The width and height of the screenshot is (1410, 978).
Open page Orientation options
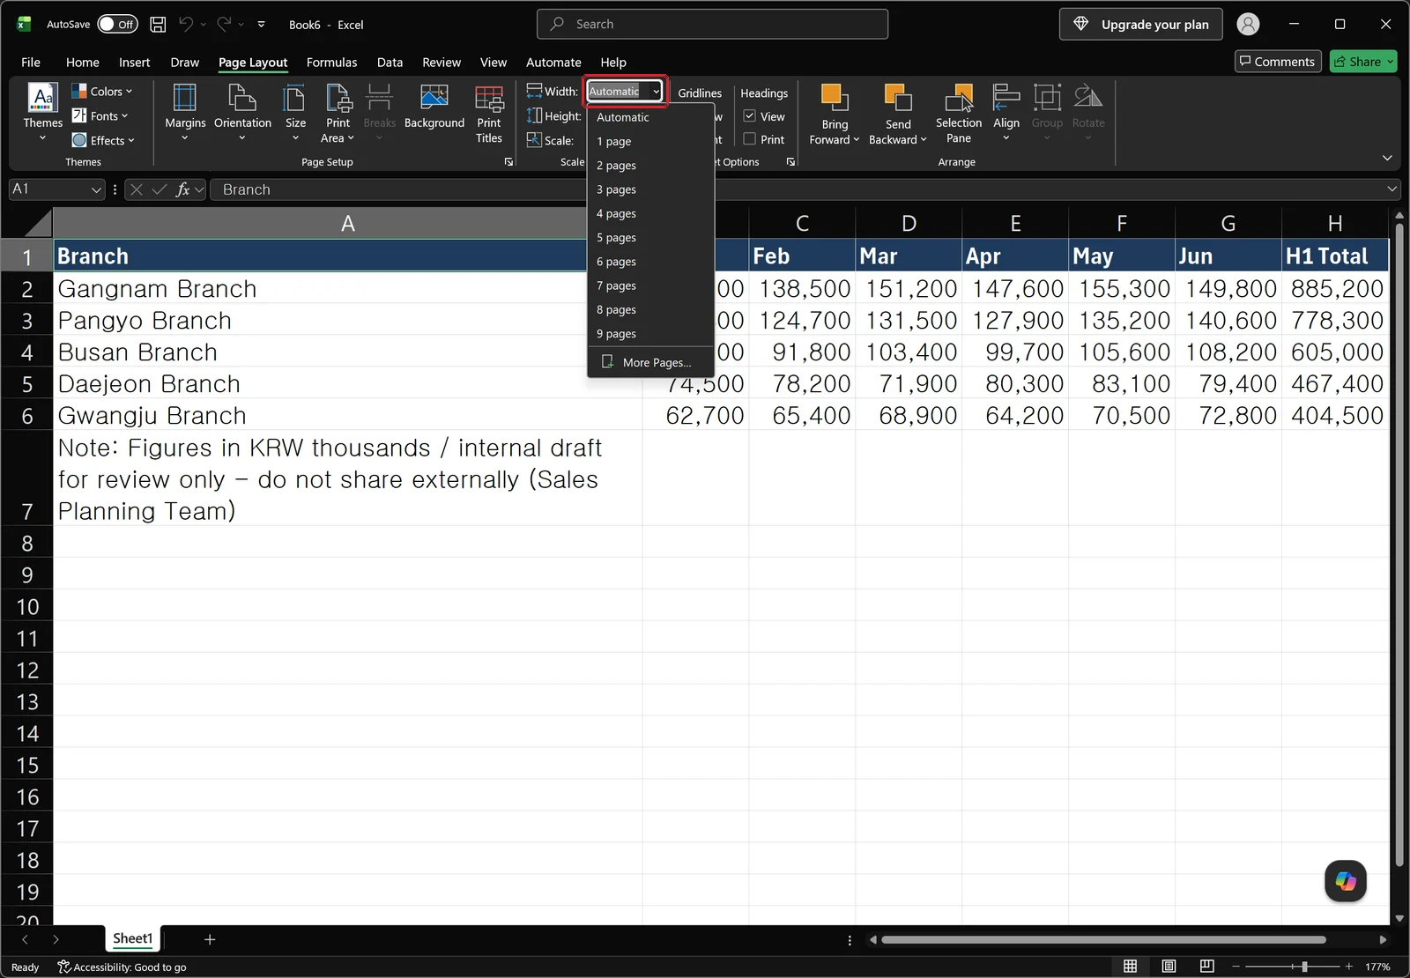tap(242, 112)
